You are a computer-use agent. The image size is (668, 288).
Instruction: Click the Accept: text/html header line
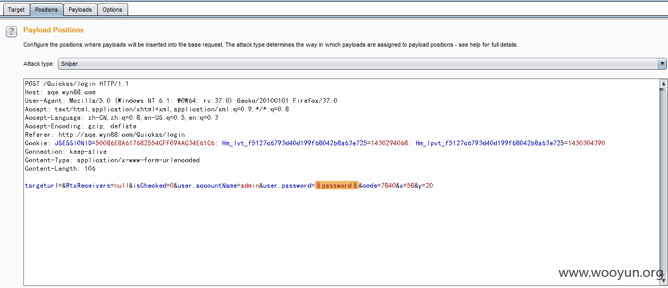tap(157, 109)
